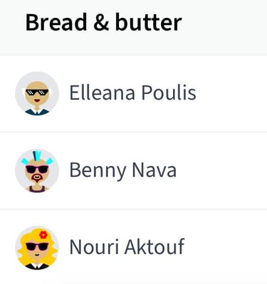The image size is (267, 284).
Task: Click Elleana Poulis's white-haired avatar
Action: 37,93
